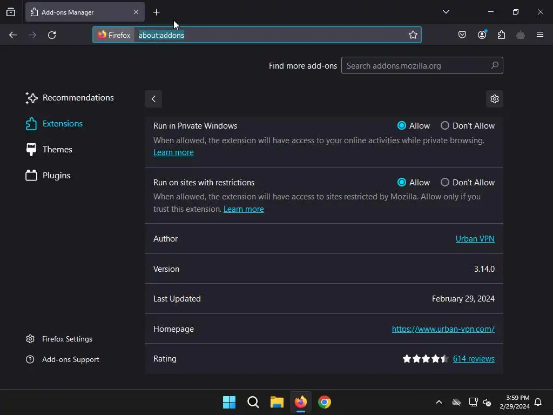Open Firefox Settings from sidebar
This screenshot has height=415, width=553.
point(59,339)
